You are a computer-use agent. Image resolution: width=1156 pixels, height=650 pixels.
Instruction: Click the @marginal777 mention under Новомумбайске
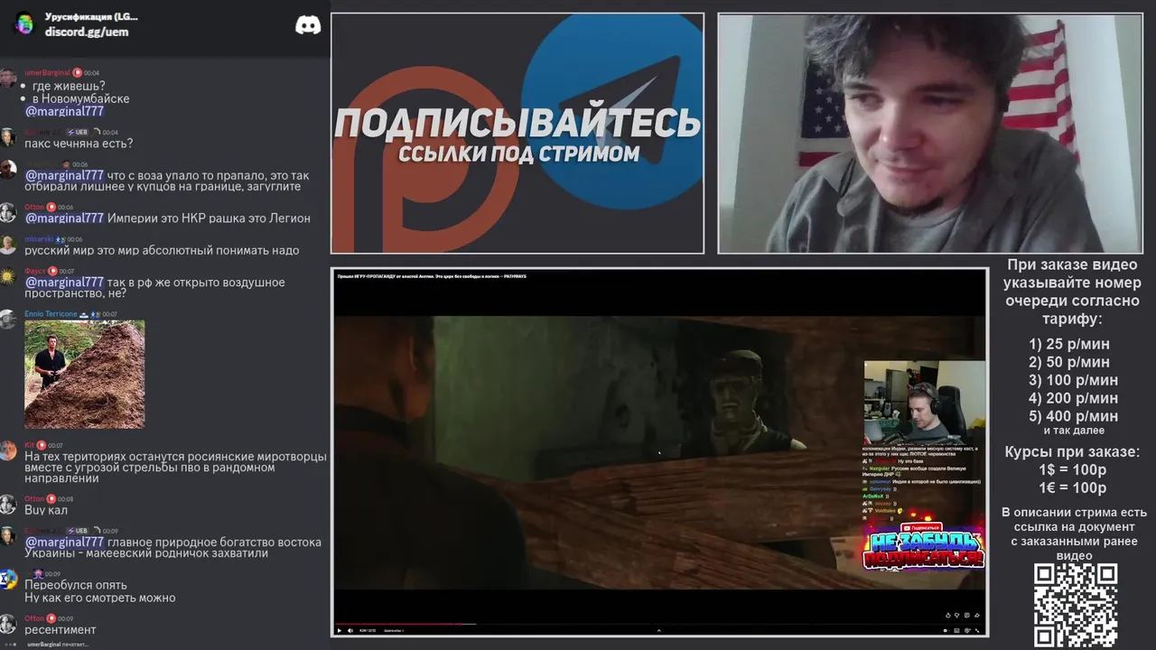[x=64, y=111]
